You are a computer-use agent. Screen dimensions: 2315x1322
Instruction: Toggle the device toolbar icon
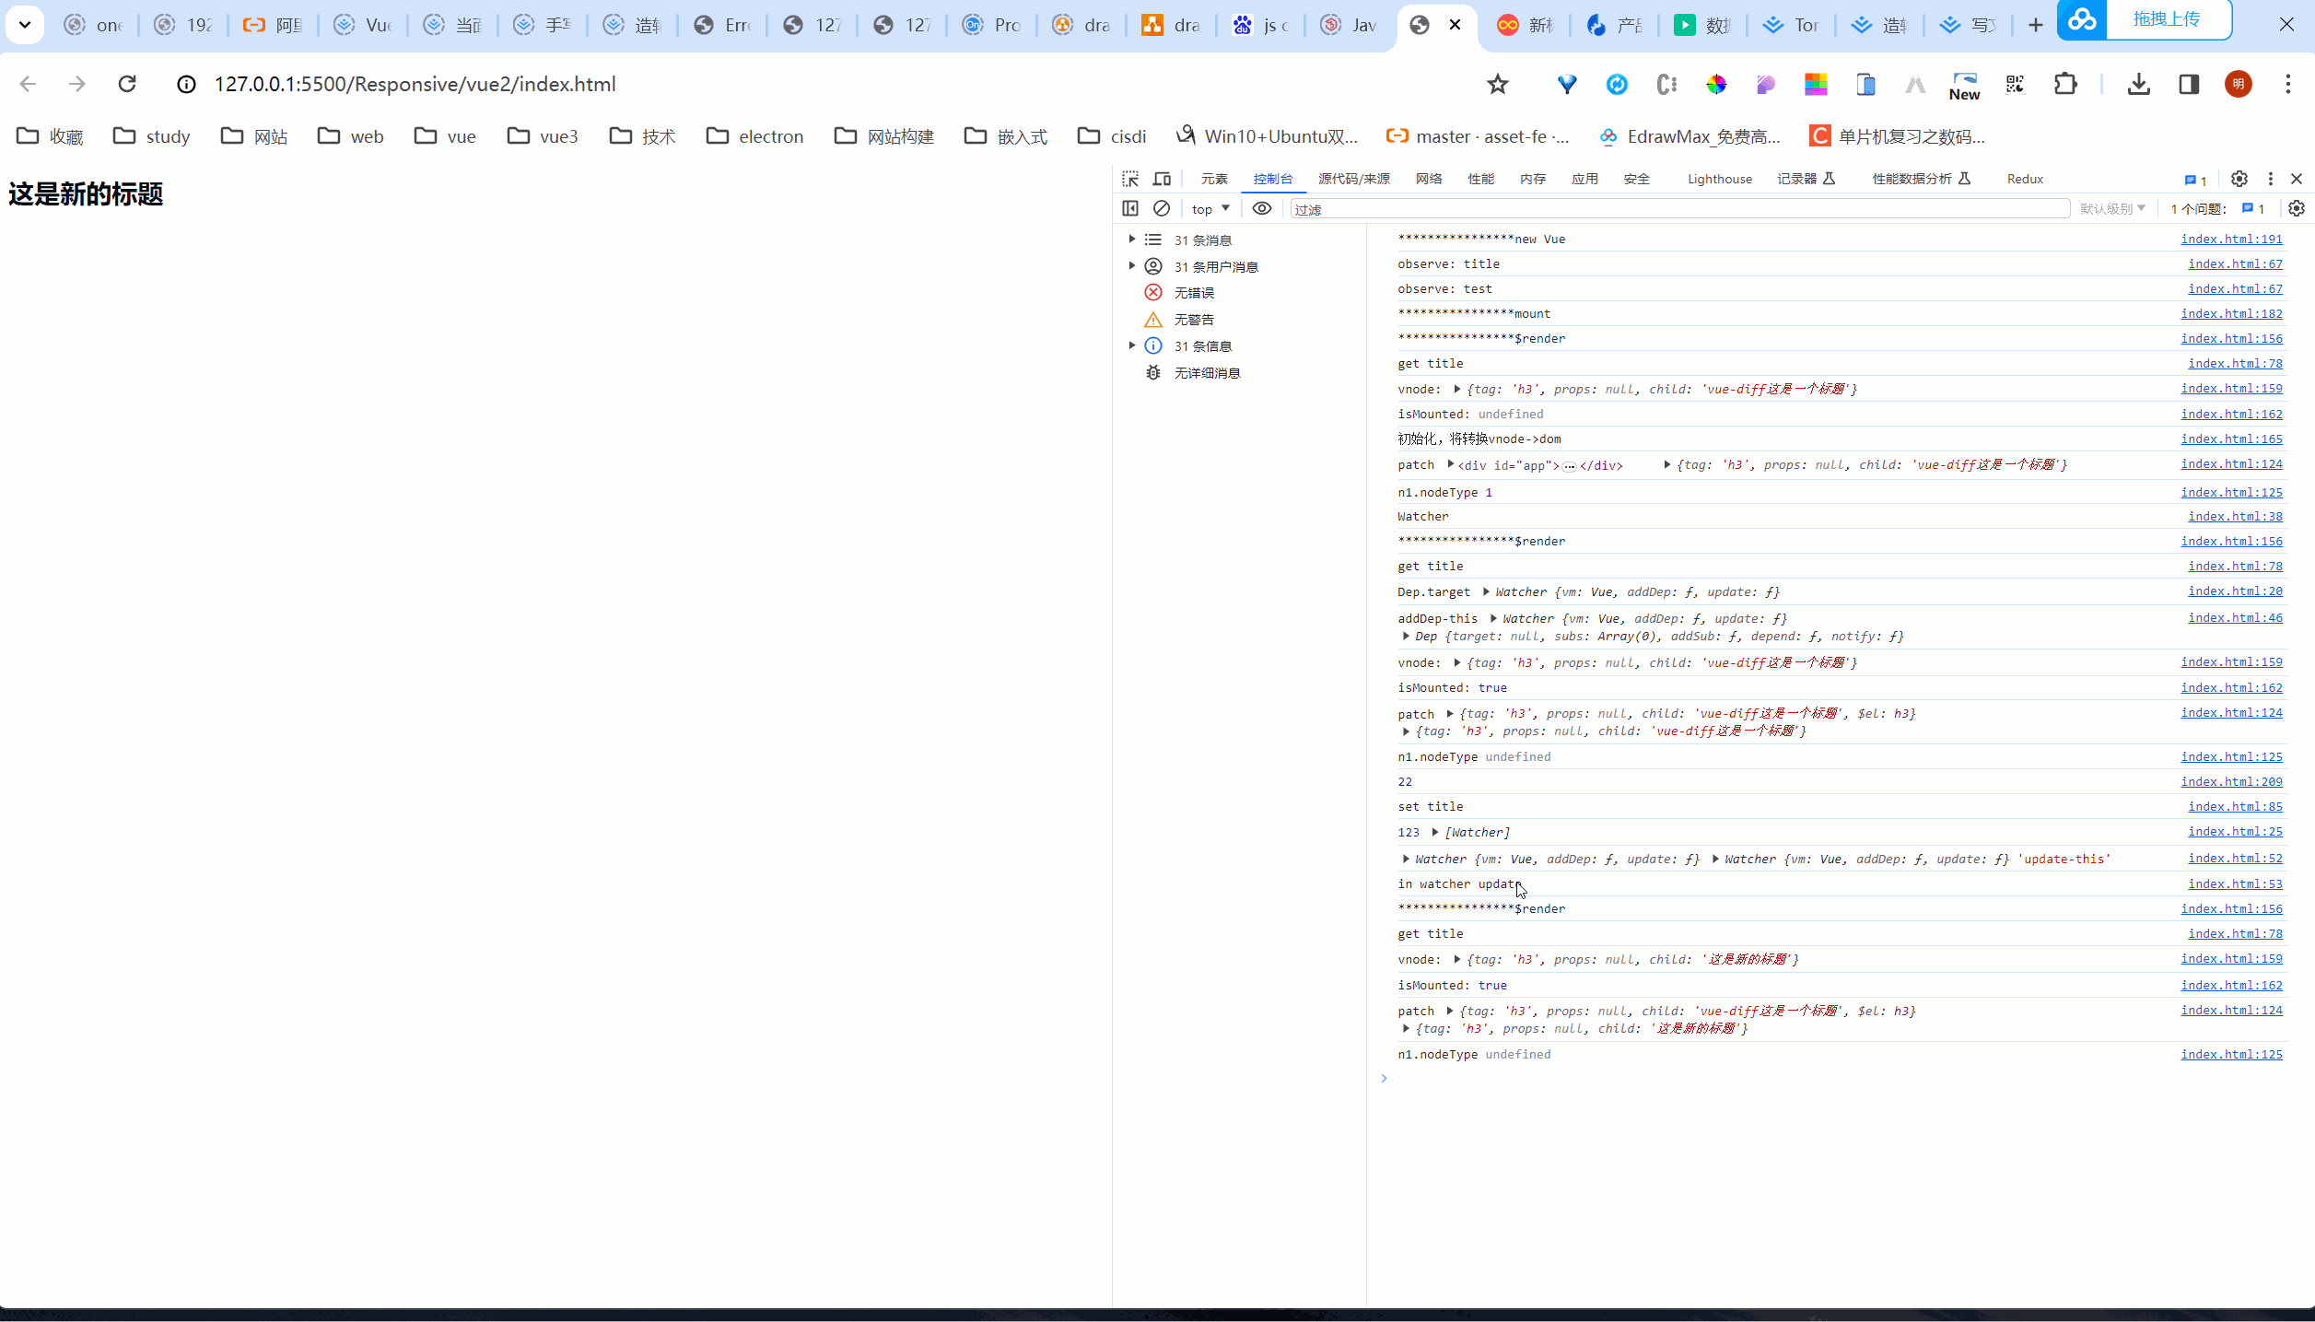pyautogui.click(x=1162, y=179)
